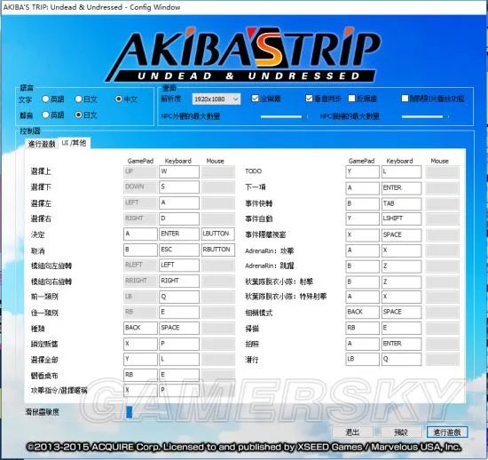Screen dimensions: 488x460
Task: Click the Keyboard field for 選擇右 showing D
Action: pos(179,218)
